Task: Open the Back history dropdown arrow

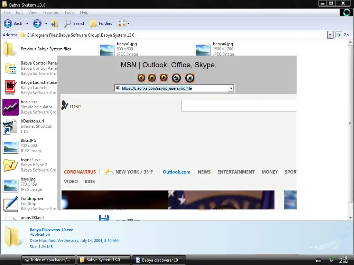Action: [x=27, y=23]
